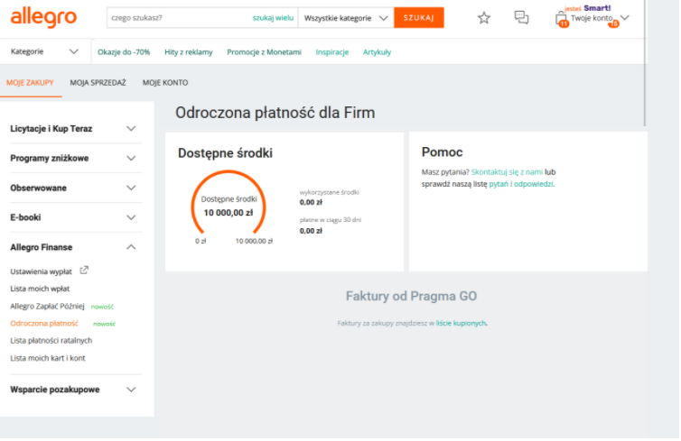The image size is (681, 441).
Task: Click 'pytań i odpowiedzi' link
Action: 521,184
